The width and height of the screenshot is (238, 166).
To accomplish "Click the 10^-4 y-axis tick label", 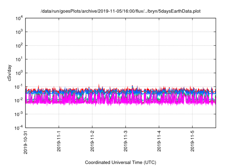I will click(19, 128).
